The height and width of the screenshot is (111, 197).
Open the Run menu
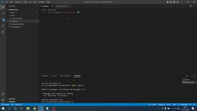point(35,2)
